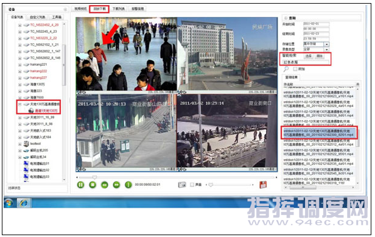Click the 清除 clear button in 智能检索
Screen dimensions: 375x237
320,56
